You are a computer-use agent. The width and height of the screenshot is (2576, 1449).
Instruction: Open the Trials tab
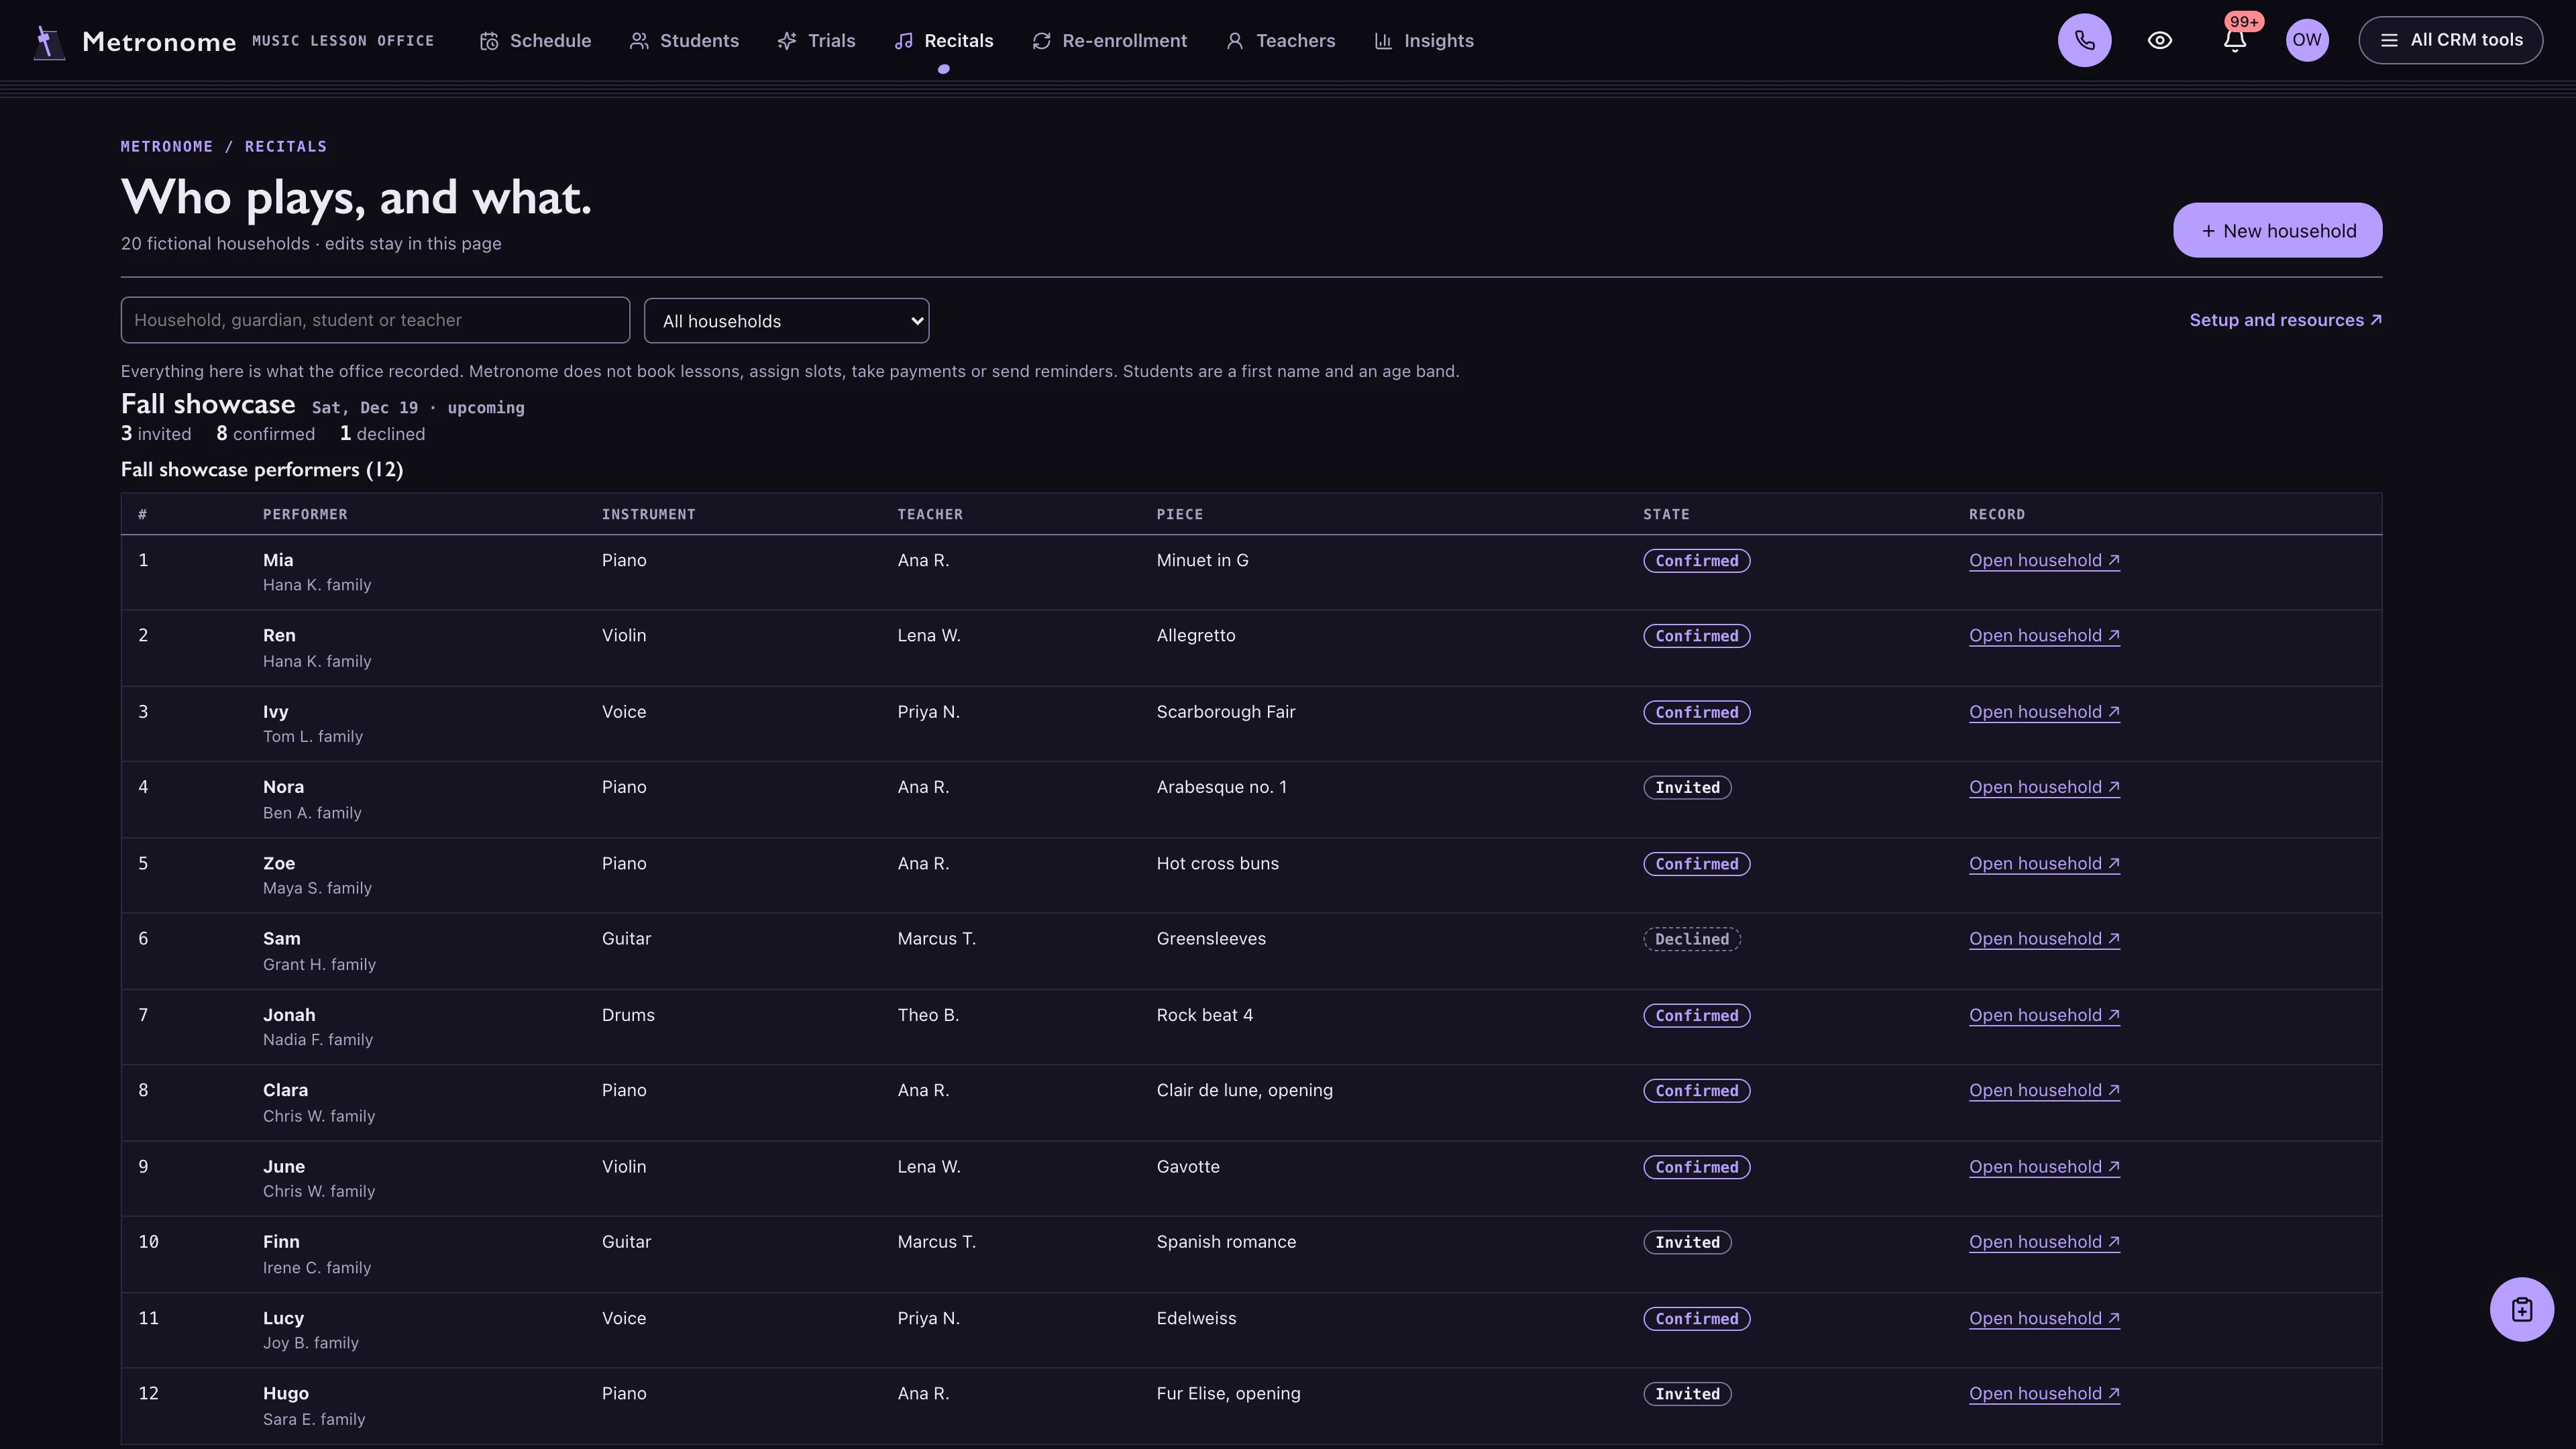(x=816, y=41)
